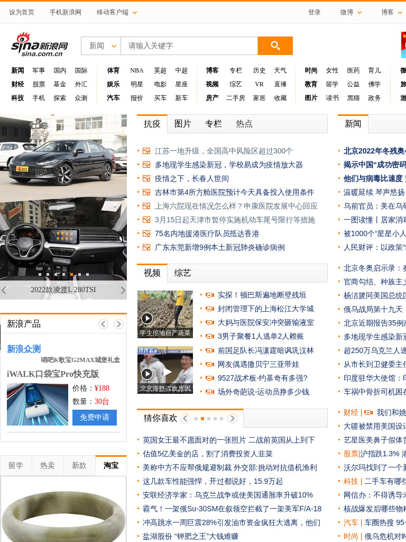Screen dimensions: 406x542
Task: Click the 免费申请 button
Action: (95, 418)
